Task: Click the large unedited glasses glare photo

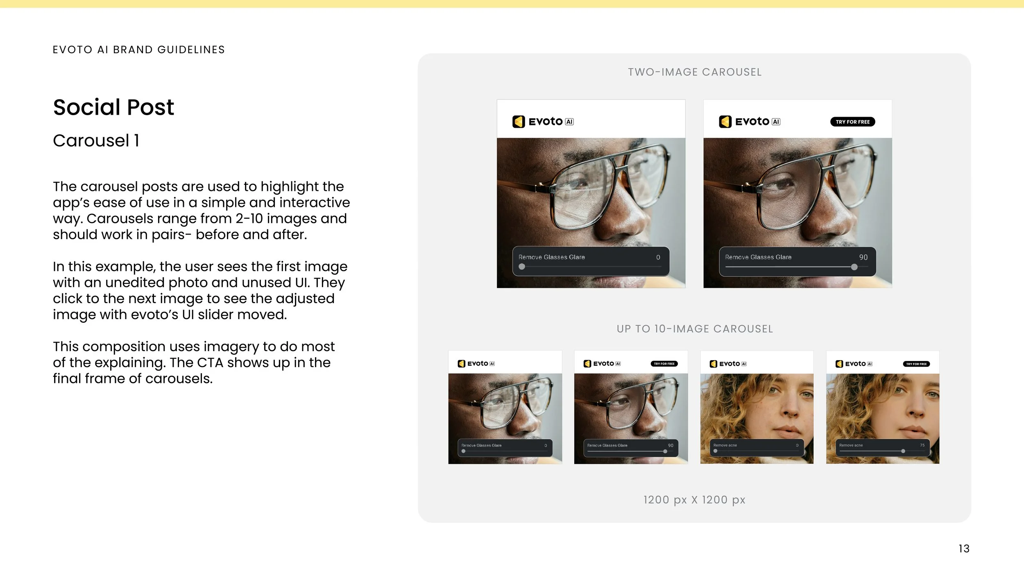Action: tap(591, 193)
